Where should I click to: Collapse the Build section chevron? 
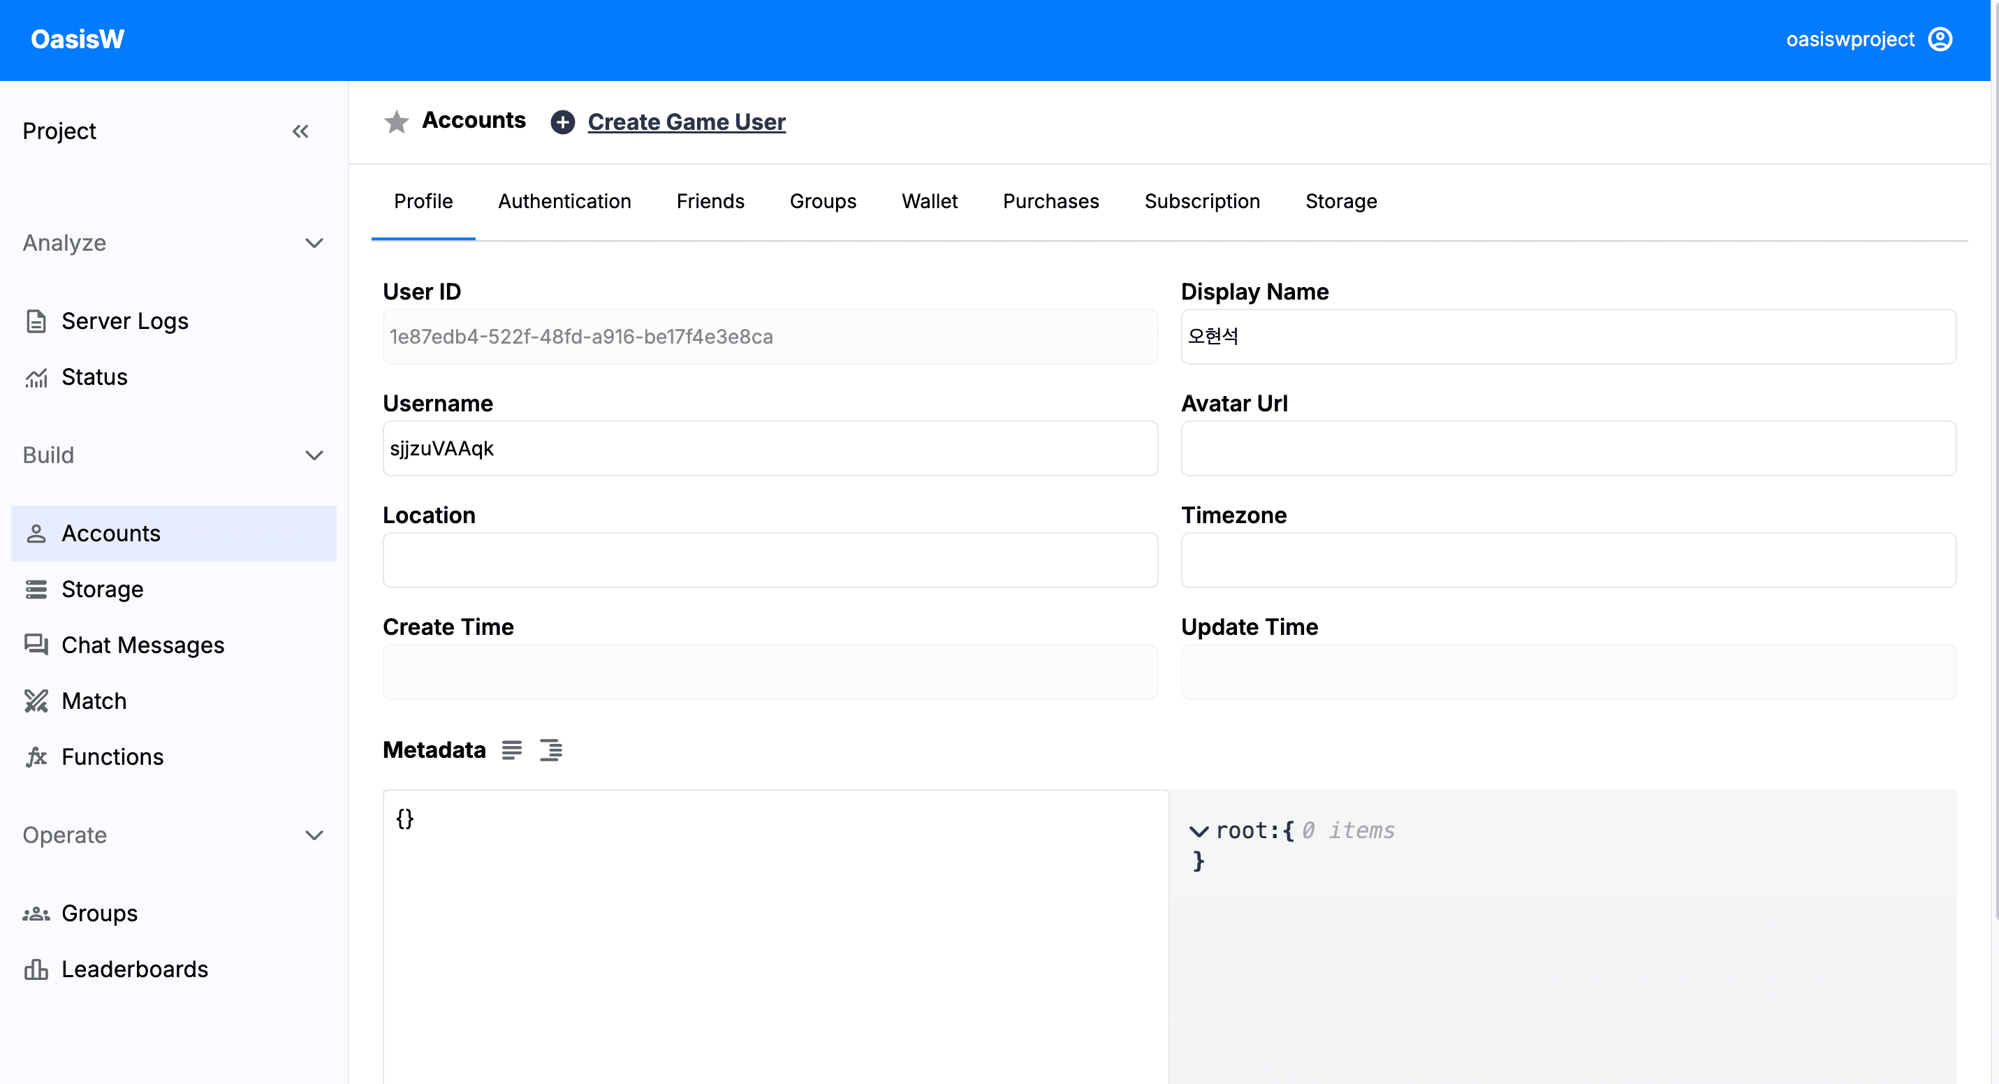point(314,455)
